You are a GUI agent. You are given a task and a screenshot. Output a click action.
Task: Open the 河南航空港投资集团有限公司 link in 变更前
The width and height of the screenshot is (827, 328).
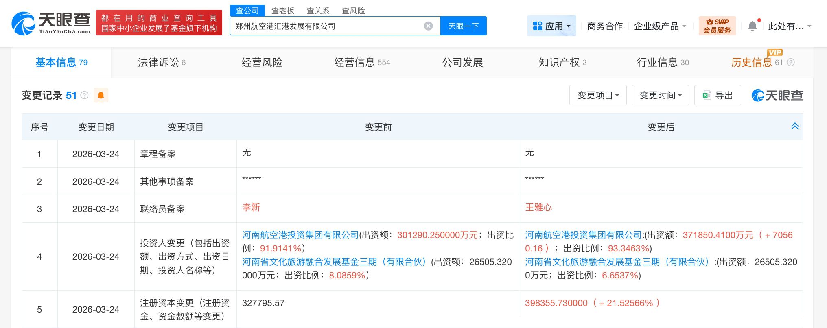300,235
